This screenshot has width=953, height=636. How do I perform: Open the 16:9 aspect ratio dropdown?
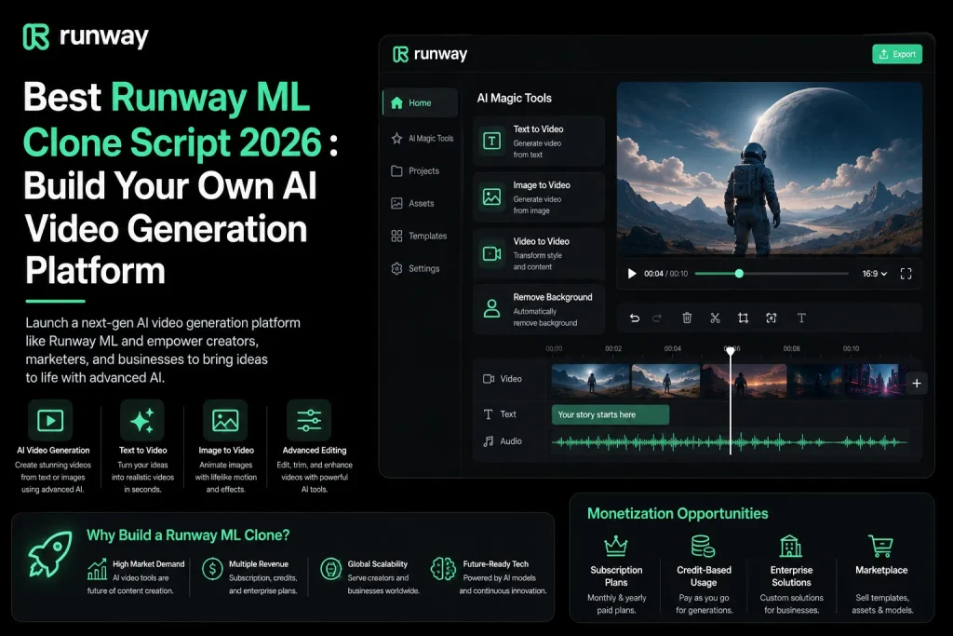[x=875, y=274]
